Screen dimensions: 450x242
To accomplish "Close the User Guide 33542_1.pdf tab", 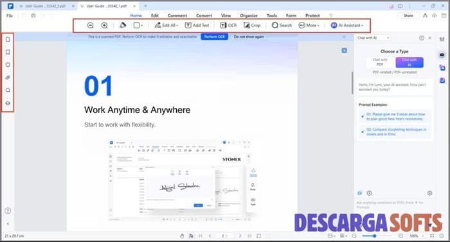I will coord(134,6).
